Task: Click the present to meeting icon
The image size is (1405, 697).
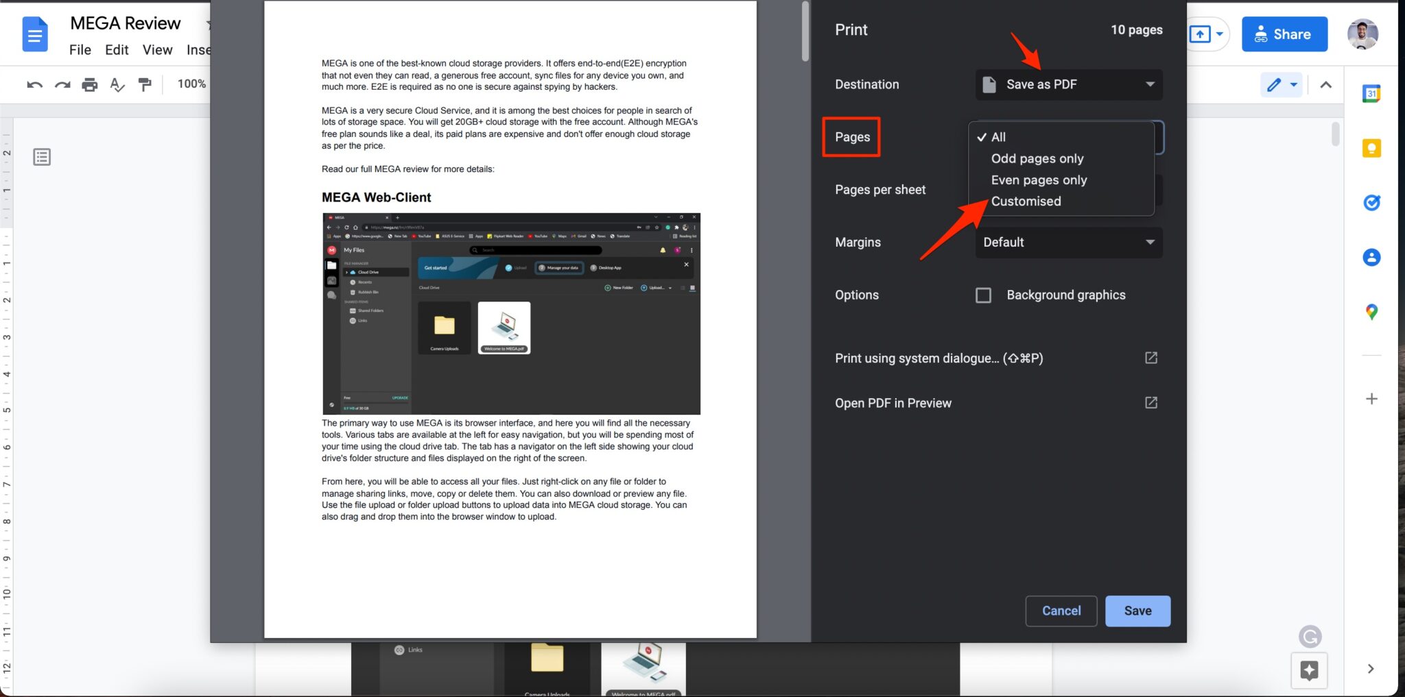Action: tap(1200, 34)
